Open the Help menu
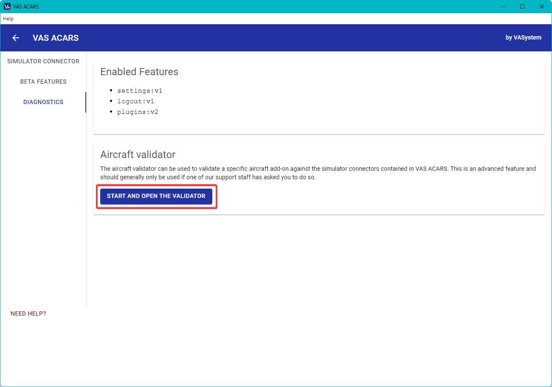The height and width of the screenshot is (387, 552). 8,19
